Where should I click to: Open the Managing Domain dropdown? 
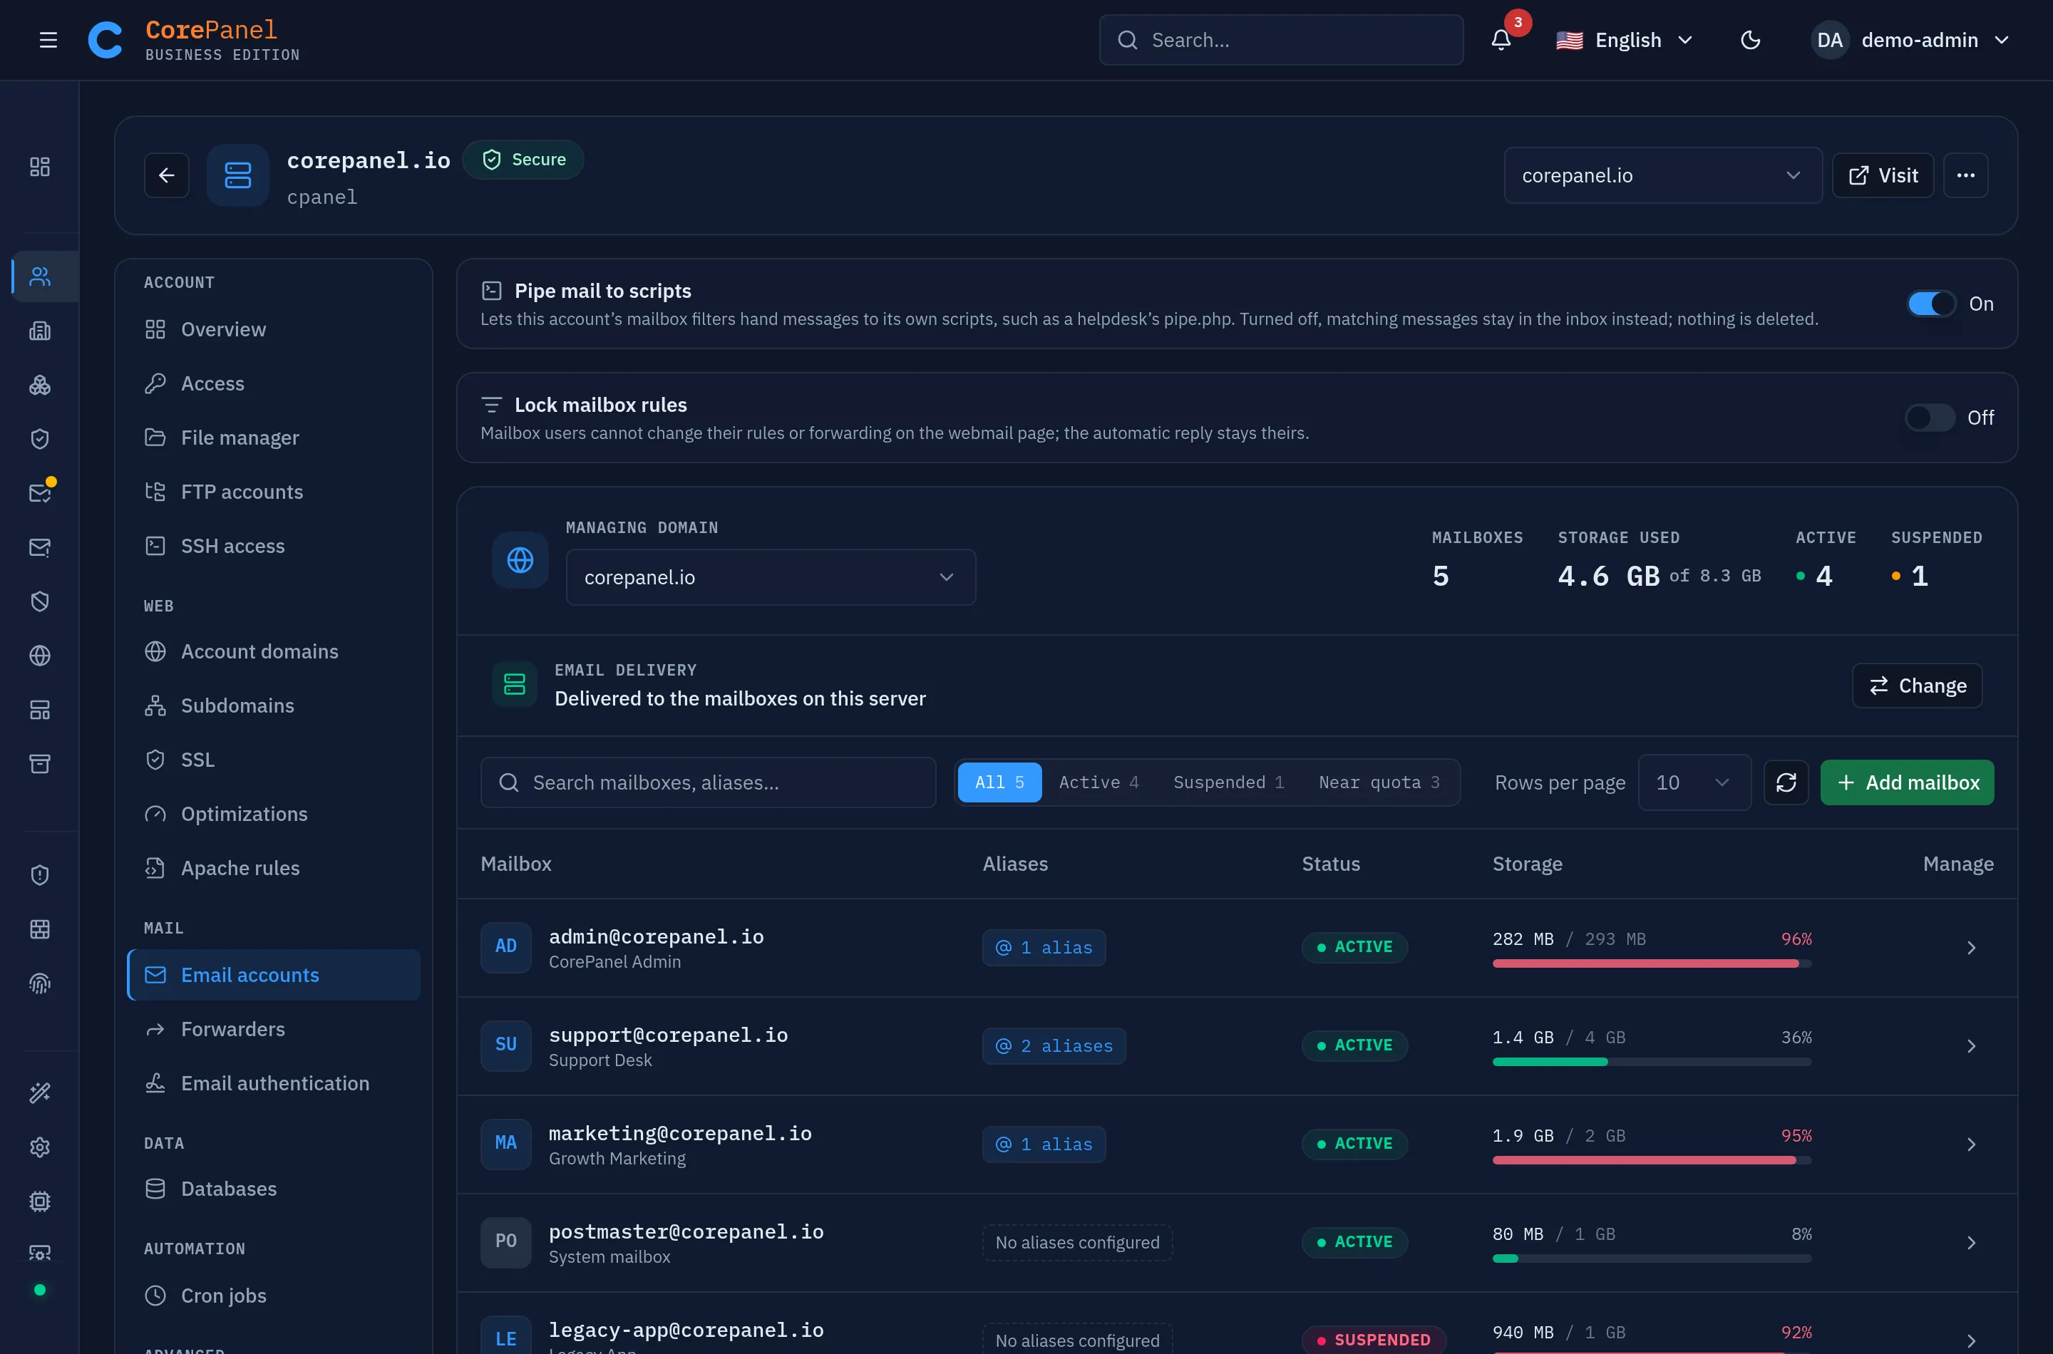pos(771,577)
